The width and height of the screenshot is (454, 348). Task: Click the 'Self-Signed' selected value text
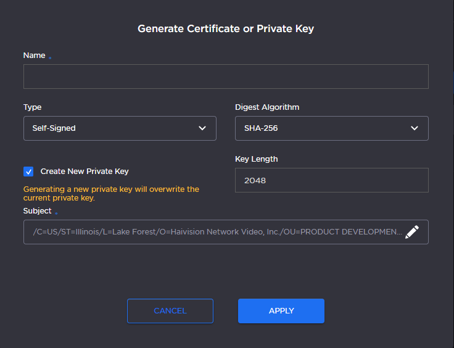pos(54,128)
